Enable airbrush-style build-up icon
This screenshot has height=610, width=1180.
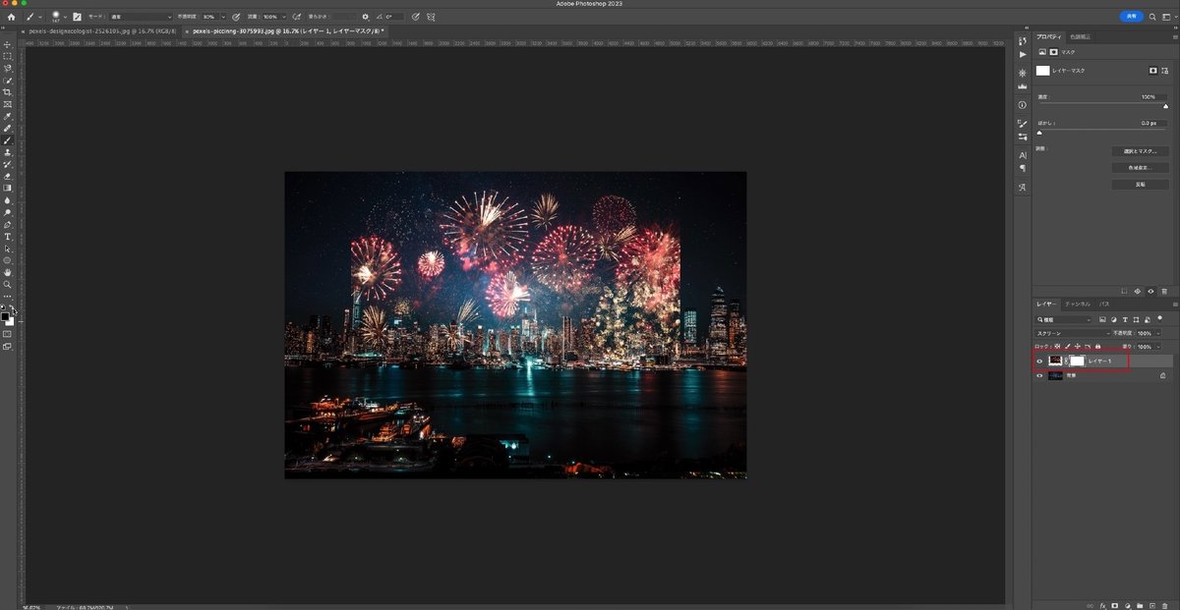(296, 17)
